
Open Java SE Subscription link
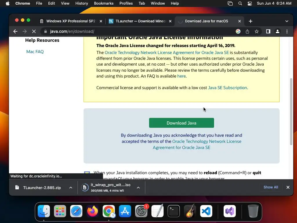[x=227, y=88]
